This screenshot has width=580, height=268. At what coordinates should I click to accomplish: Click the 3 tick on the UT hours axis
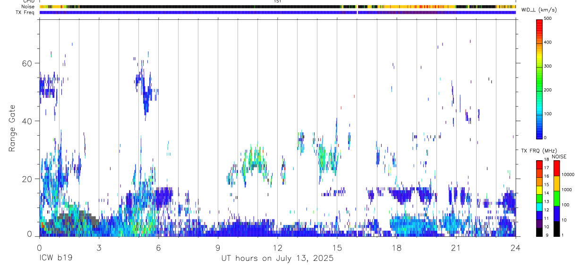(99, 248)
